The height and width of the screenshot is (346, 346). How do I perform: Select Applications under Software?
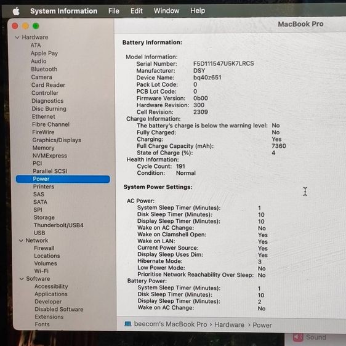(51, 294)
